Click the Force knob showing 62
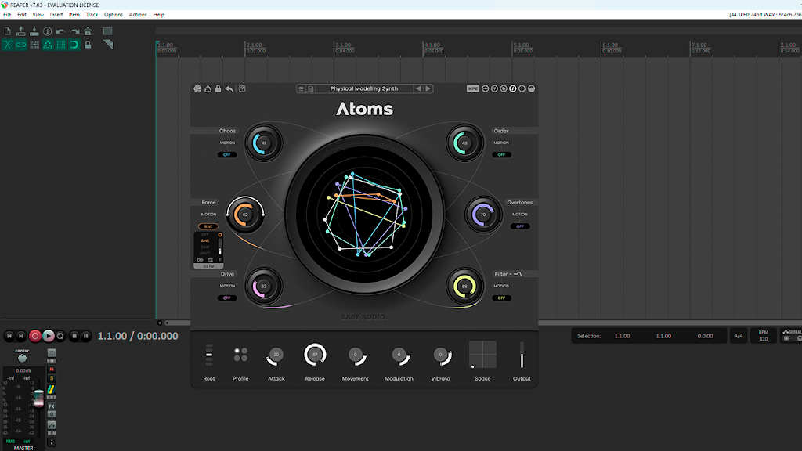This screenshot has width=802, height=451. [245, 215]
